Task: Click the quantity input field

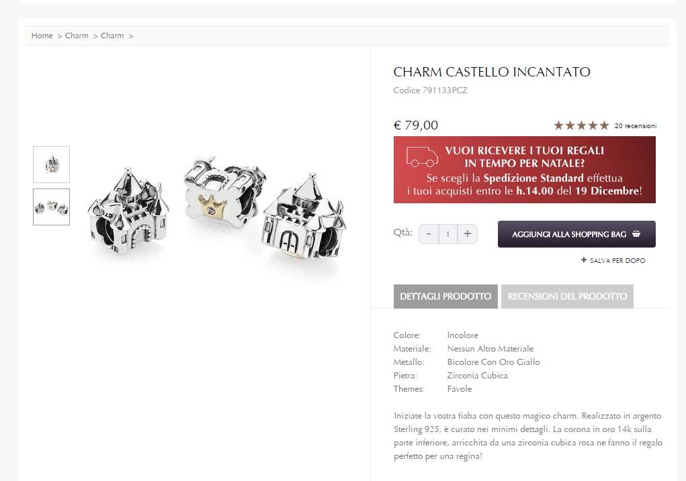Action: click(448, 234)
